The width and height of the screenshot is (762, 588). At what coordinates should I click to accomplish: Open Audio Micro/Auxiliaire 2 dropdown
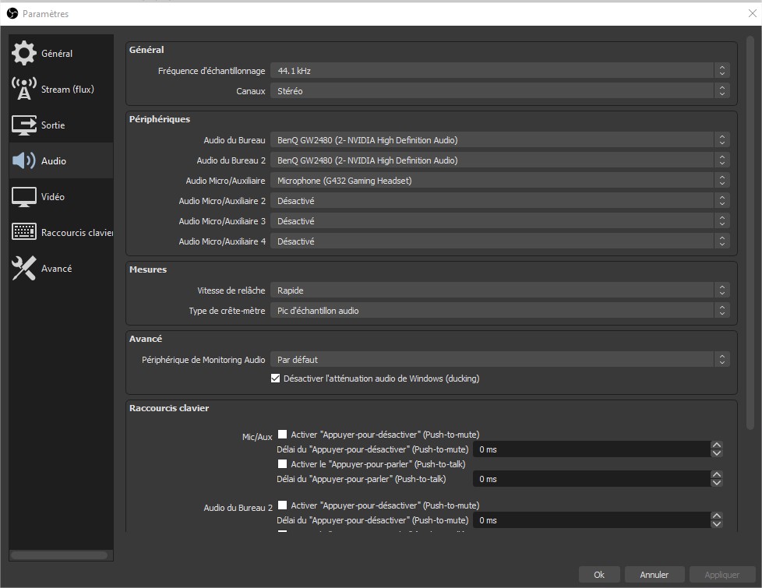500,201
